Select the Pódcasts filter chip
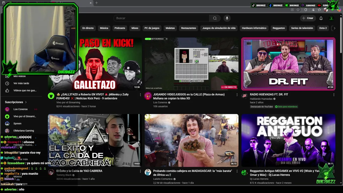Image resolution: width=343 pixels, height=193 pixels. click(120, 28)
